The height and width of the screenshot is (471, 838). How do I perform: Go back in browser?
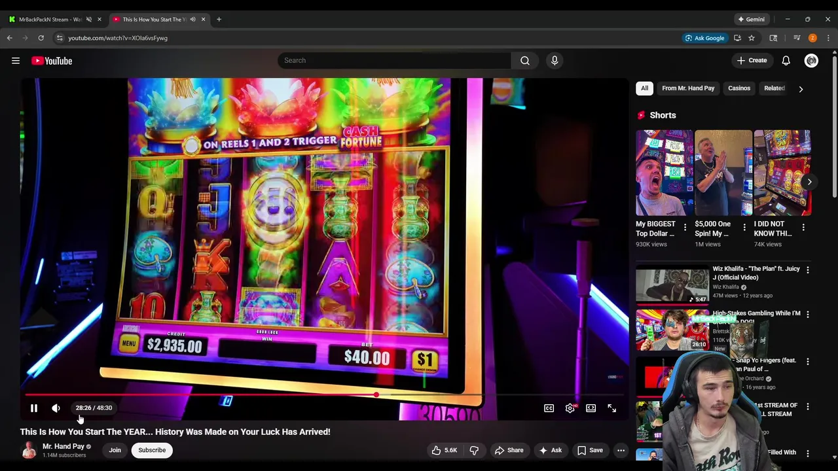point(10,38)
